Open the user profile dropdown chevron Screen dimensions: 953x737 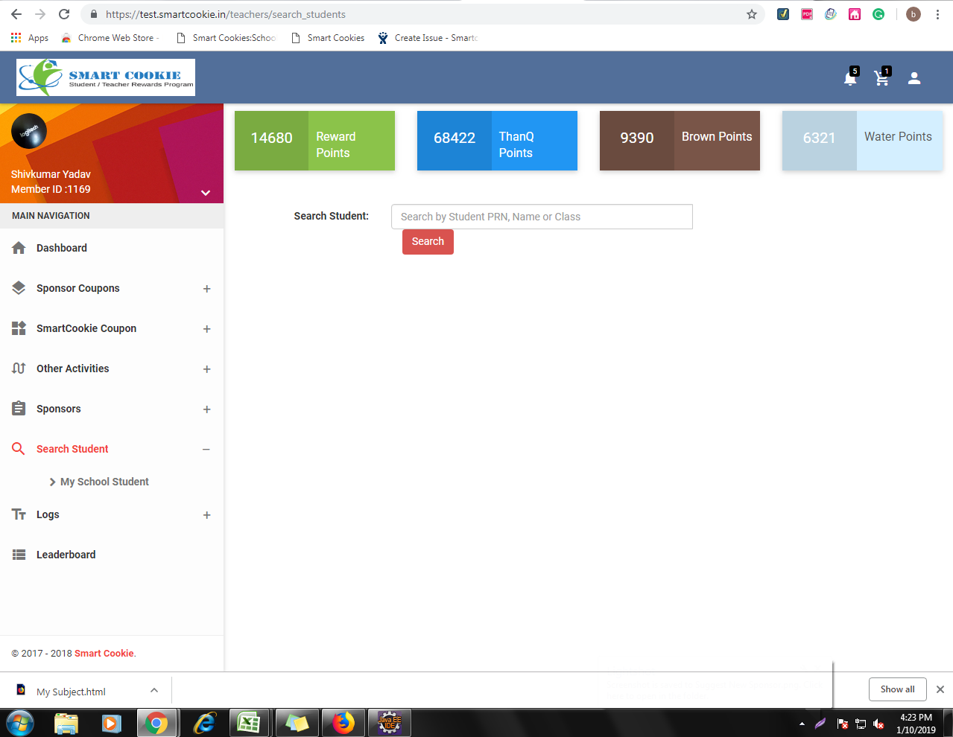pos(206,193)
